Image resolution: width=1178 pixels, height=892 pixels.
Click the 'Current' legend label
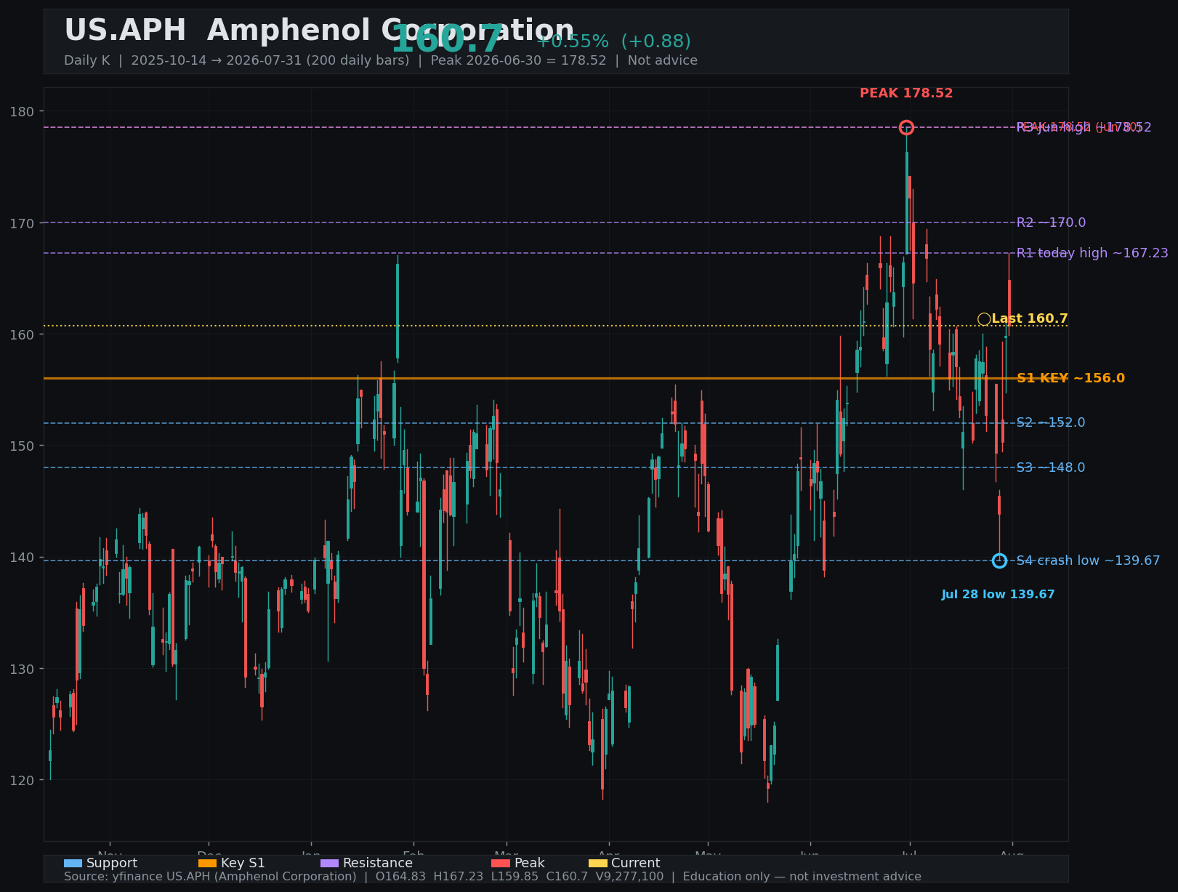(x=636, y=863)
